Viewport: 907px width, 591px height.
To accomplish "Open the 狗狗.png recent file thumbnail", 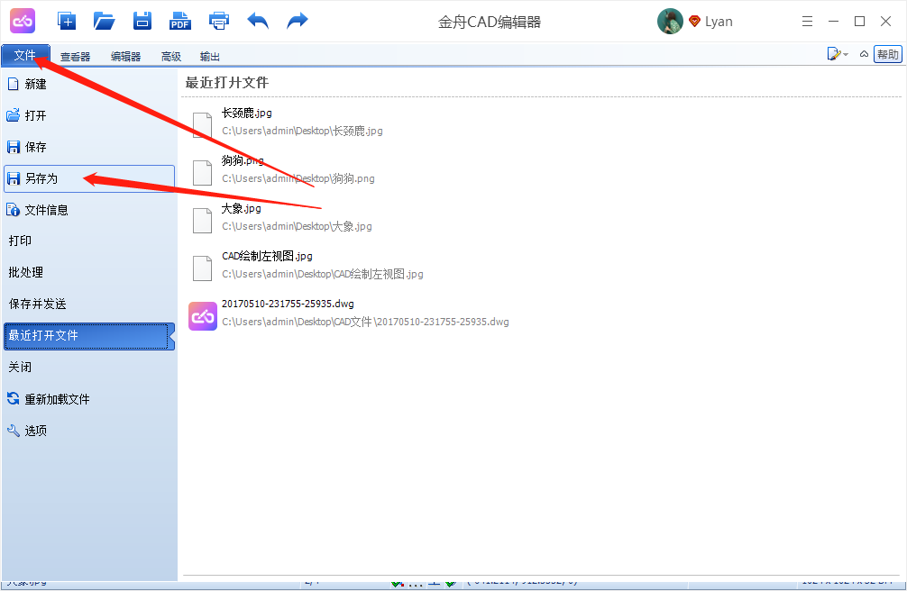I will click(202, 172).
